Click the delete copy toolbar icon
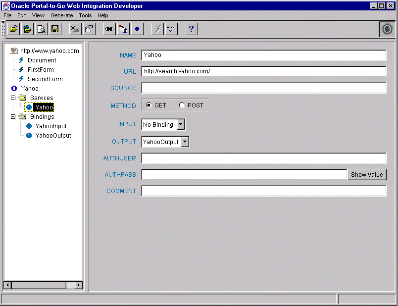The height and width of the screenshot is (306, 398). tap(123, 29)
